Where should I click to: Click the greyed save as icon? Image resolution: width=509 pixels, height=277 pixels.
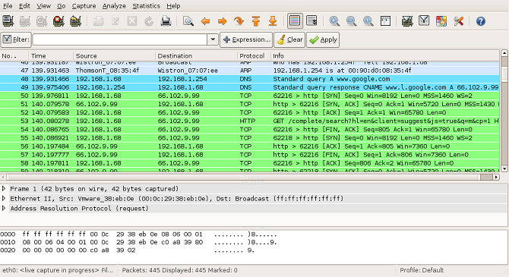[x=115, y=21]
